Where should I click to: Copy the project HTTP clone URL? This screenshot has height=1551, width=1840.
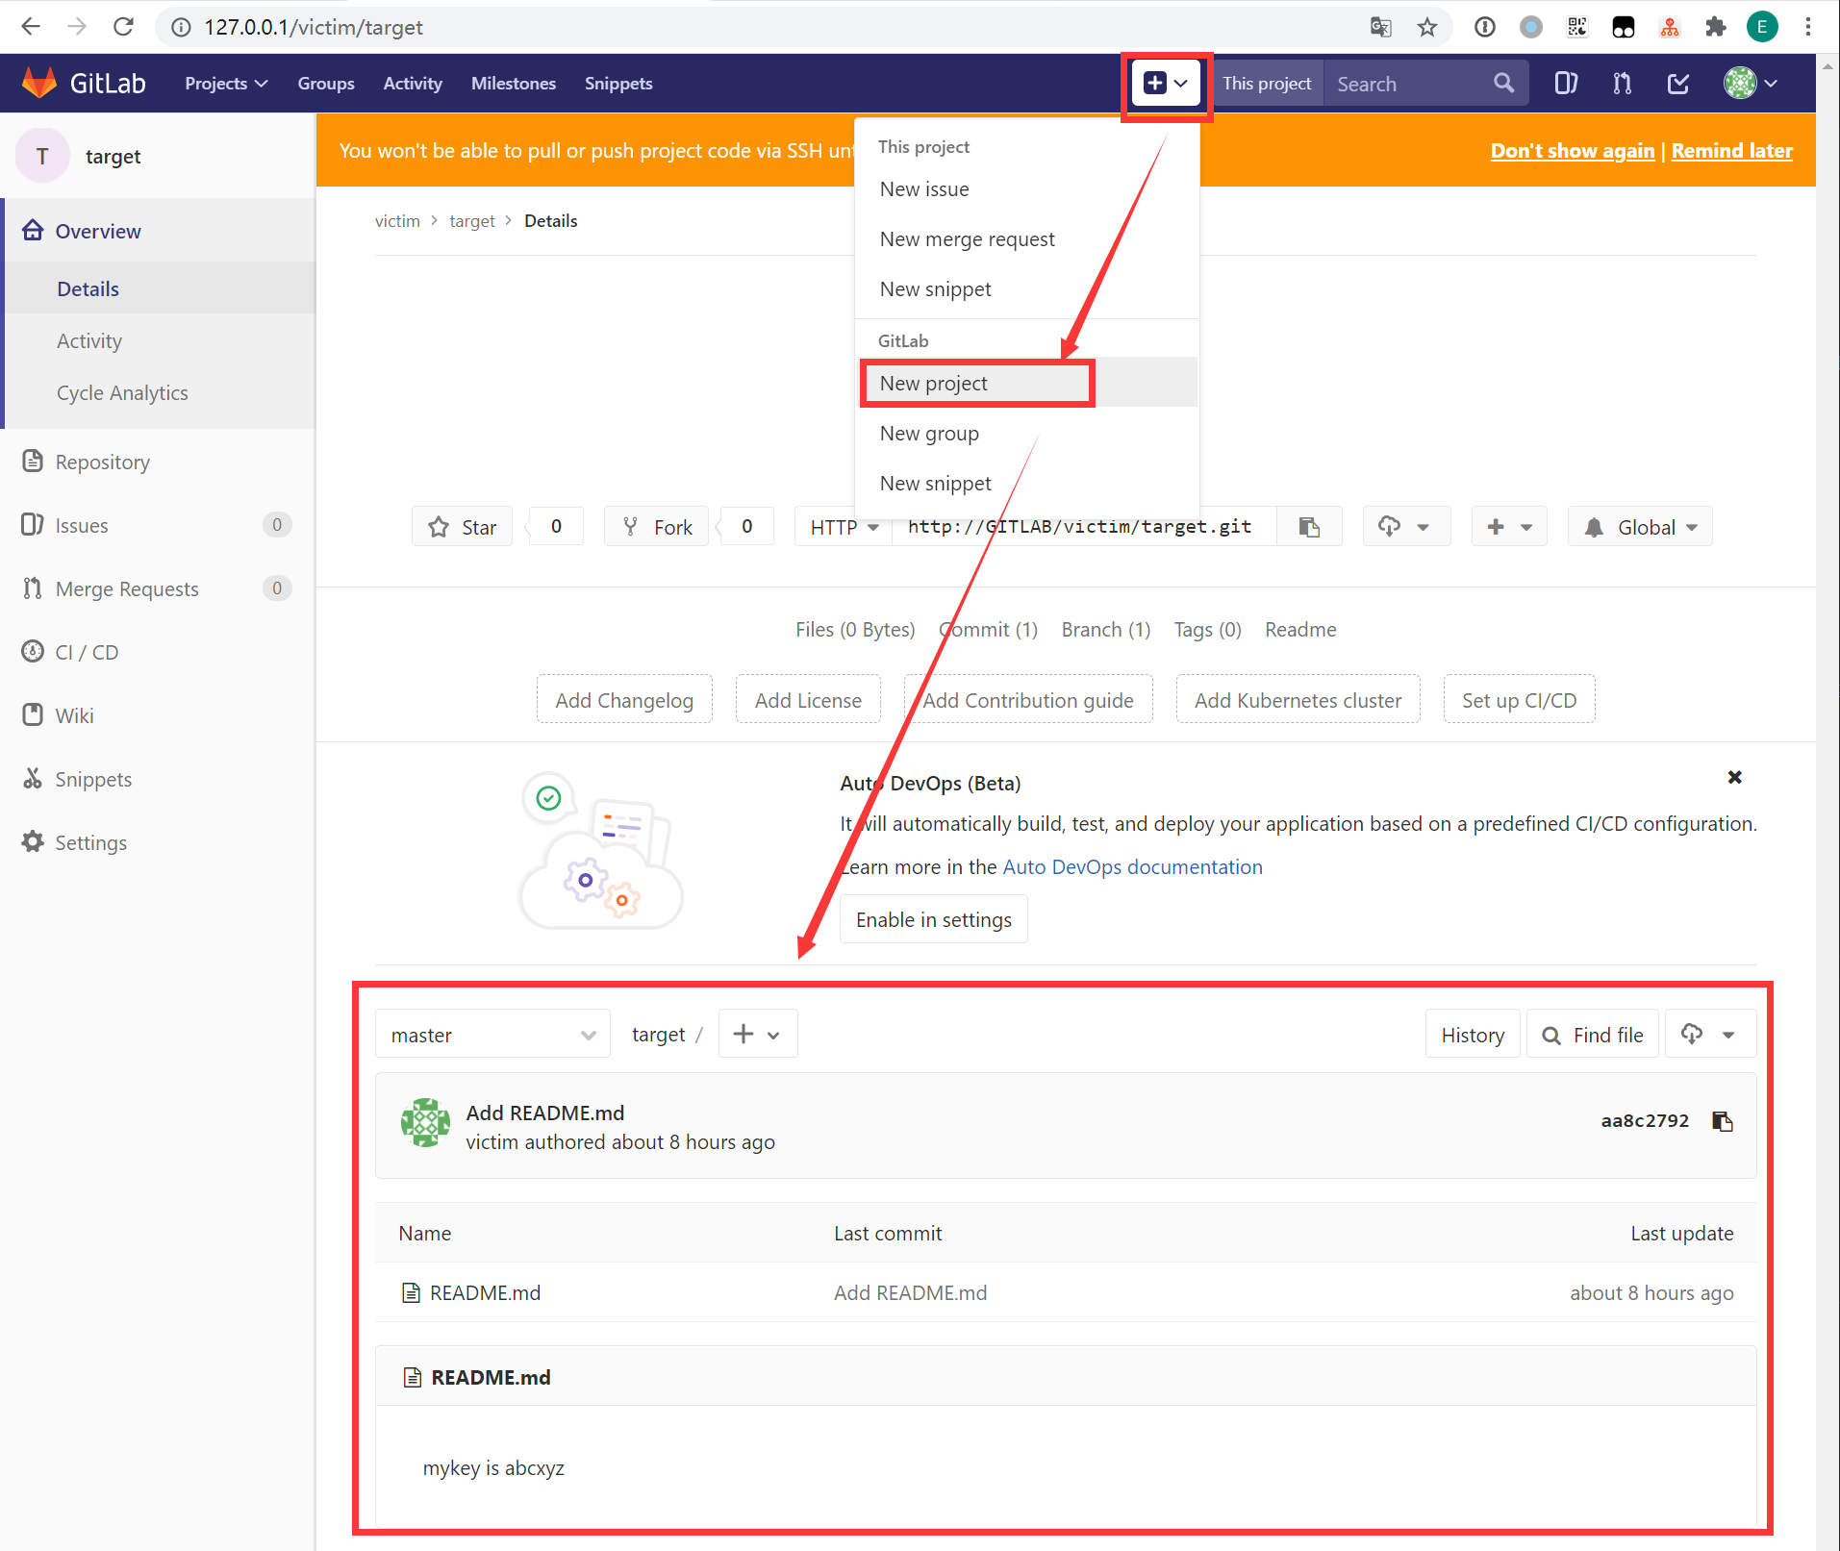1309,527
